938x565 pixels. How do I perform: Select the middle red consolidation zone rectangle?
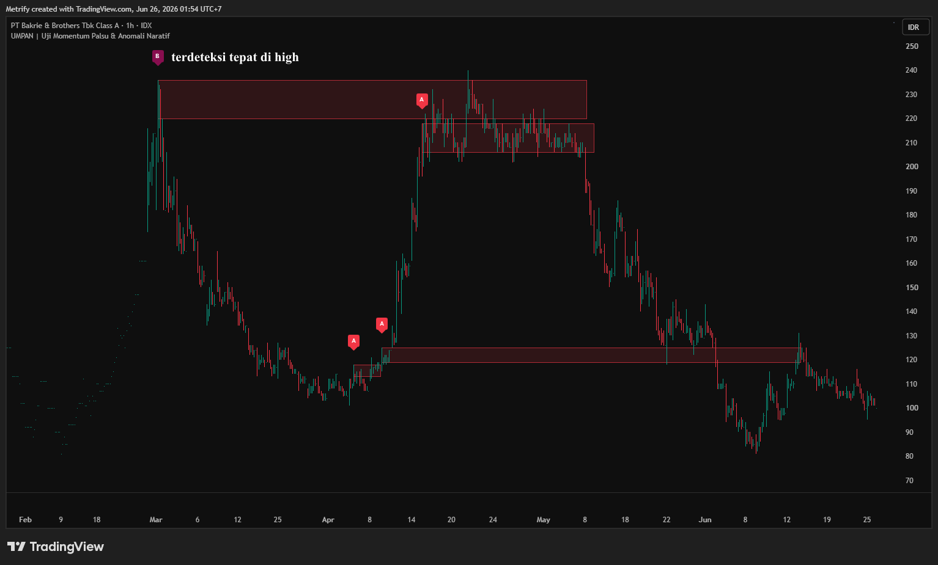(x=508, y=138)
